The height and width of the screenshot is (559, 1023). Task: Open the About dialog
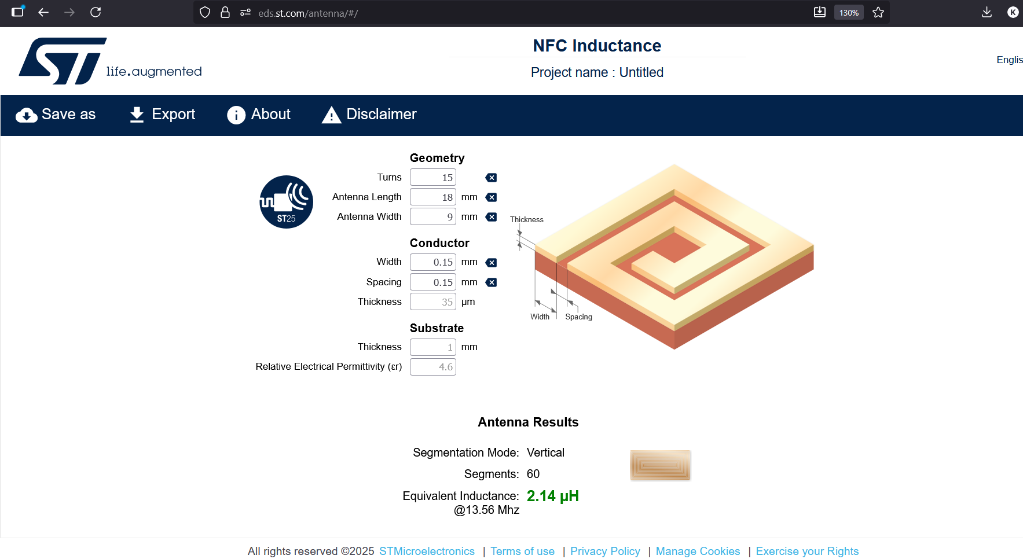(259, 115)
